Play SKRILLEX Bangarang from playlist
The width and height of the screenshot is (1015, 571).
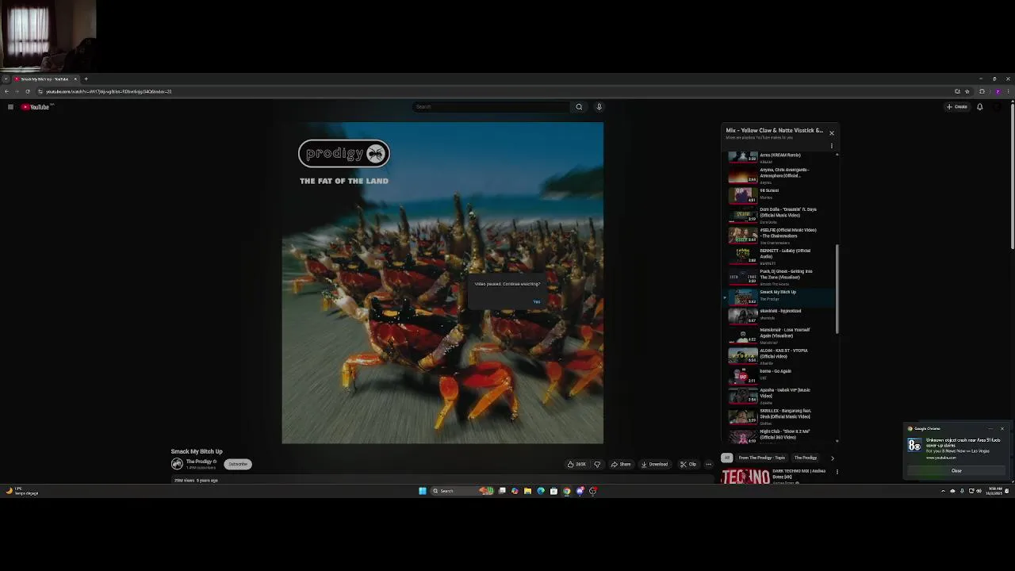coord(781,416)
